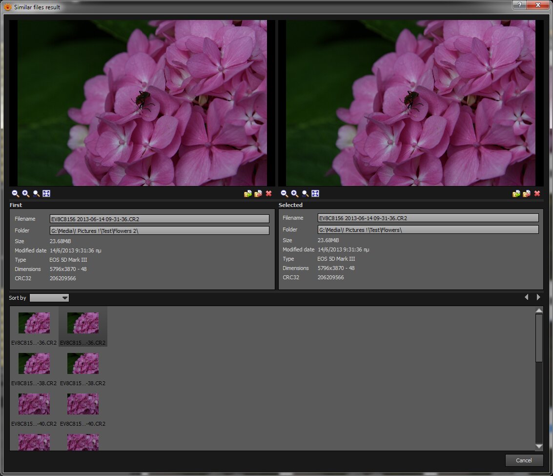Image resolution: width=553 pixels, height=476 pixels.
Task: Click the thumbnail list scrollbar thumb
Action: coord(539,338)
